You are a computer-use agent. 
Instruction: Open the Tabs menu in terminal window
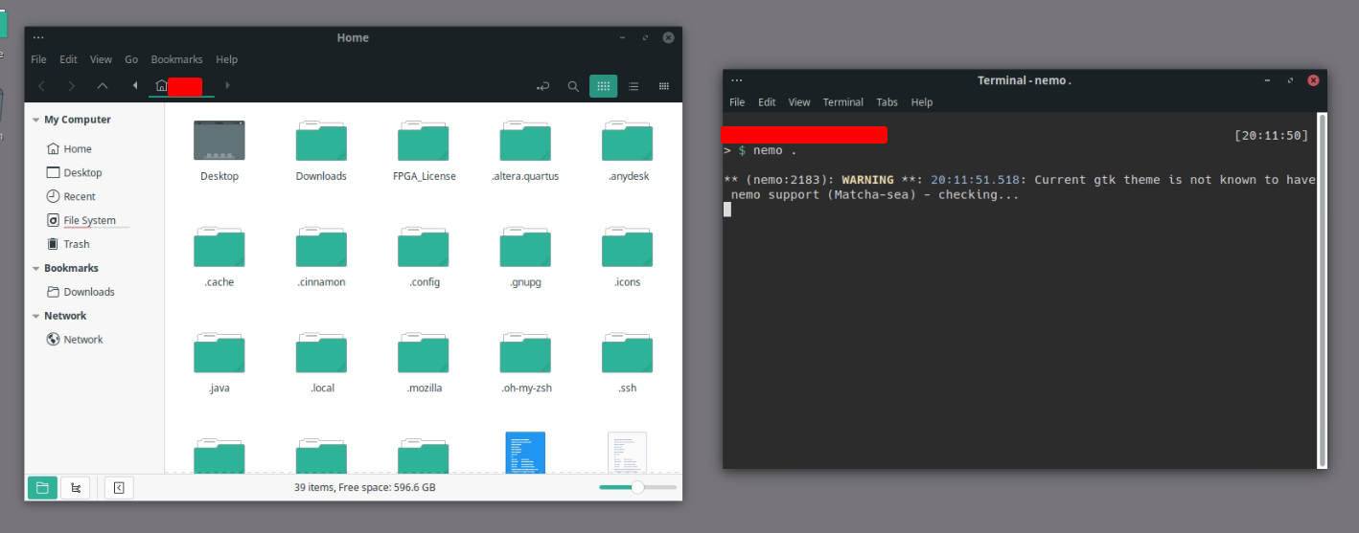tap(887, 102)
